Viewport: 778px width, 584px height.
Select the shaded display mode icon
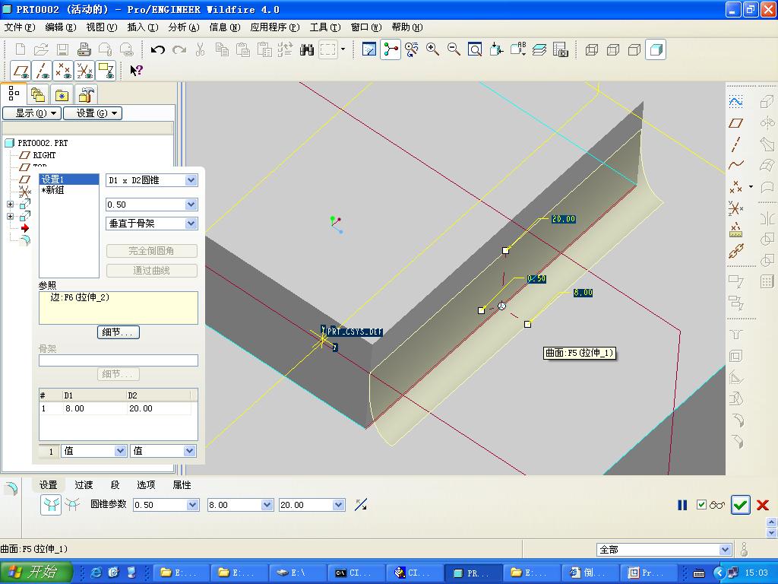click(656, 50)
